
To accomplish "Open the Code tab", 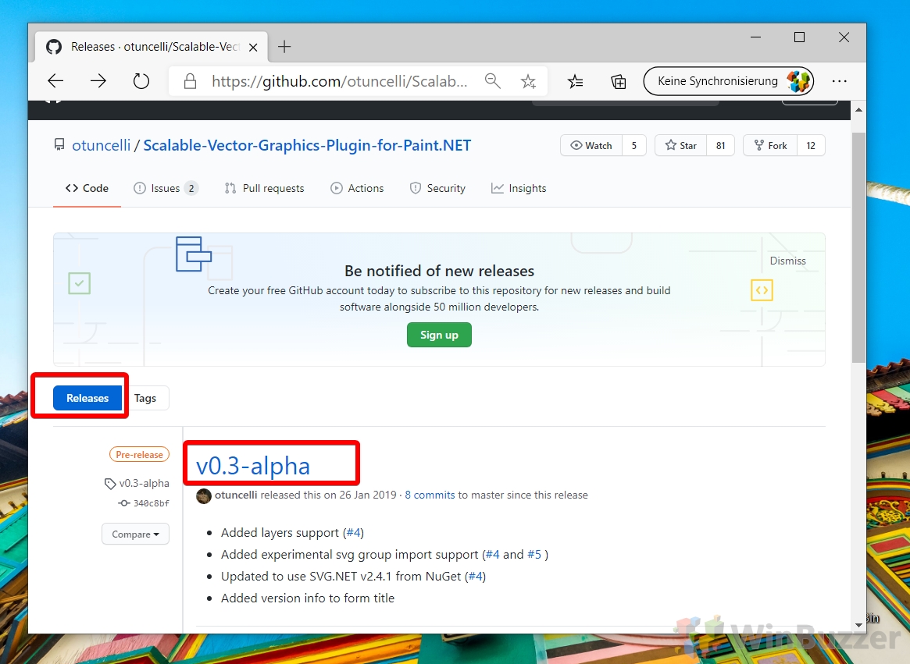I will click(87, 189).
